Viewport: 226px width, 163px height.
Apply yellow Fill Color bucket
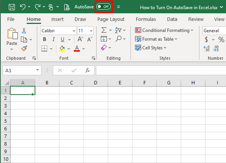[x=62, y=49]
